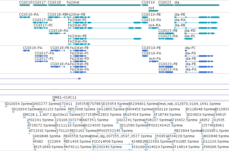Select the Fs(2)Ket-PA protein label
This screenshot has height=151, width=229.
point(80,69)
